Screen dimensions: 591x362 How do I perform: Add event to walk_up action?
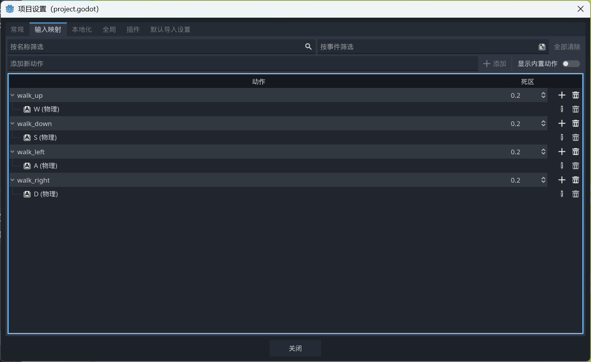pyautogui.click(x=562, y=95)
